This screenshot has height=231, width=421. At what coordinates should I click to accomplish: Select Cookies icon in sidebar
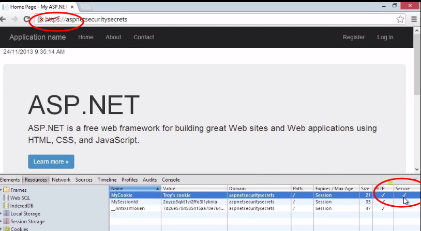click(6, 229)
